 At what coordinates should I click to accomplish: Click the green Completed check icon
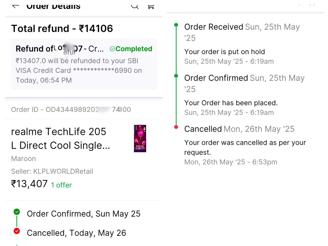coord(112,49)
